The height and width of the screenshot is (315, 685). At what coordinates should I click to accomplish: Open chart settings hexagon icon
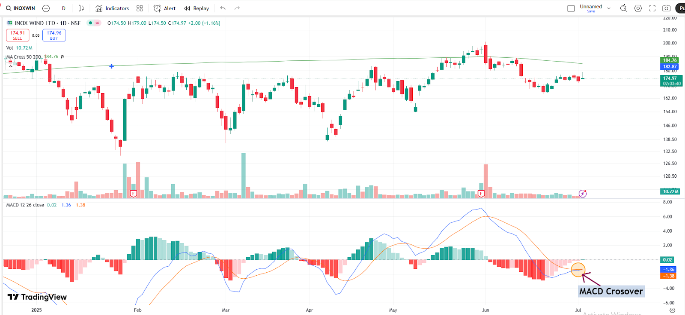pos(638,8)
